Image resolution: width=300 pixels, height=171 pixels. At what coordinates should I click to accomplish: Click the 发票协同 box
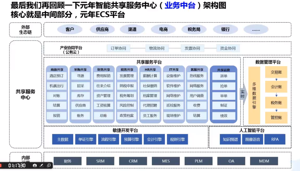point(192,48)
